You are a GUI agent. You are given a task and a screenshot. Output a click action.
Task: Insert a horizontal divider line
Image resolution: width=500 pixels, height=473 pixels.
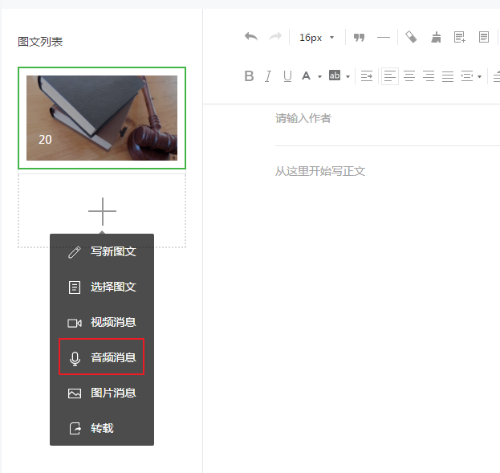pyautogui.click(x=384, y=37)
